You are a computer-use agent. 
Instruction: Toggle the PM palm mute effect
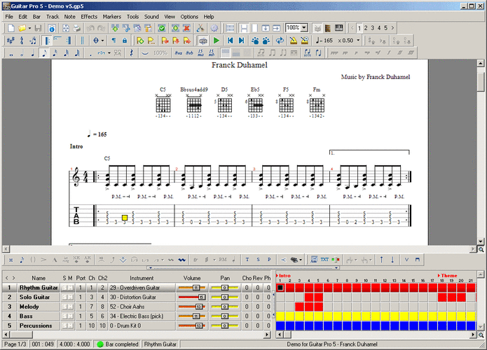click(x=222, y=260)
